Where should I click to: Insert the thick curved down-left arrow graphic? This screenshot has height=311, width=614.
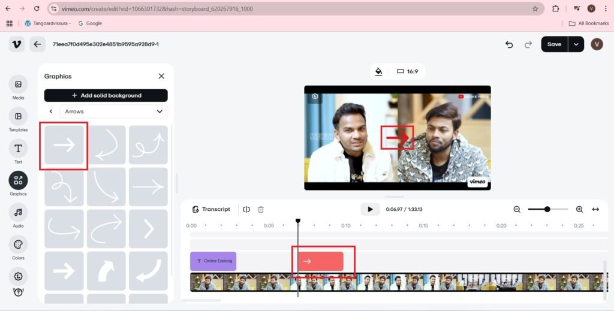click(x=148, y=271)
